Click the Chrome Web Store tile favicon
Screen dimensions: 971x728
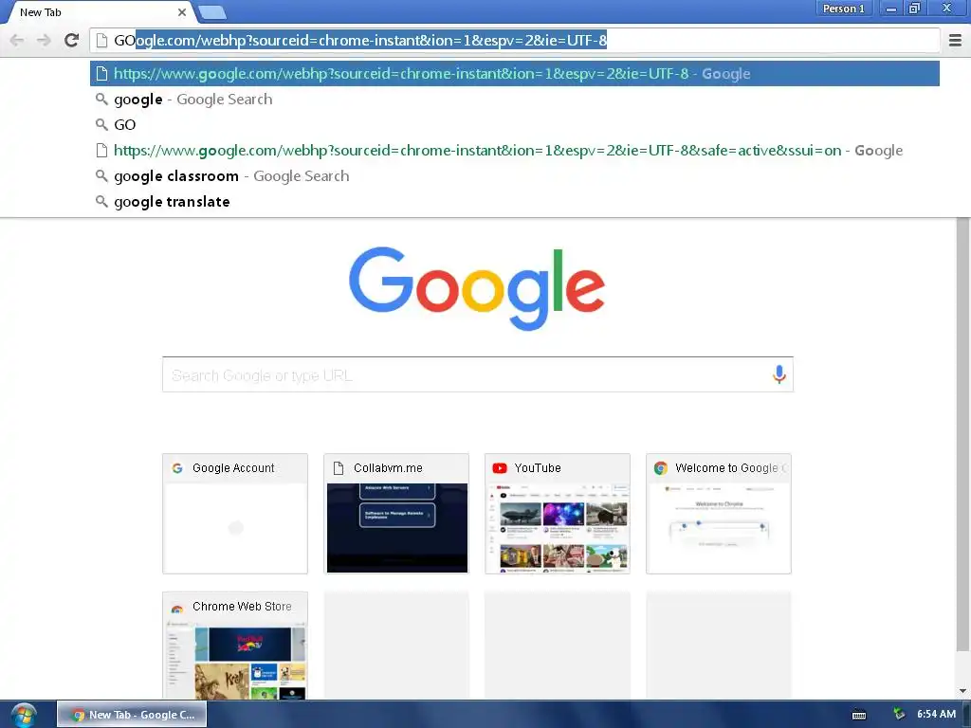177,608
